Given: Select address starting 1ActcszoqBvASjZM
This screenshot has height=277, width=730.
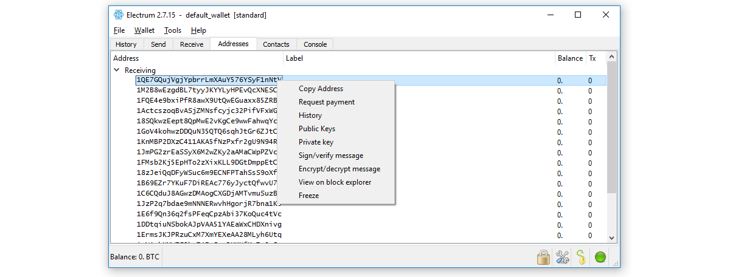Looking at the screenshot, I should tap(207, 111).
